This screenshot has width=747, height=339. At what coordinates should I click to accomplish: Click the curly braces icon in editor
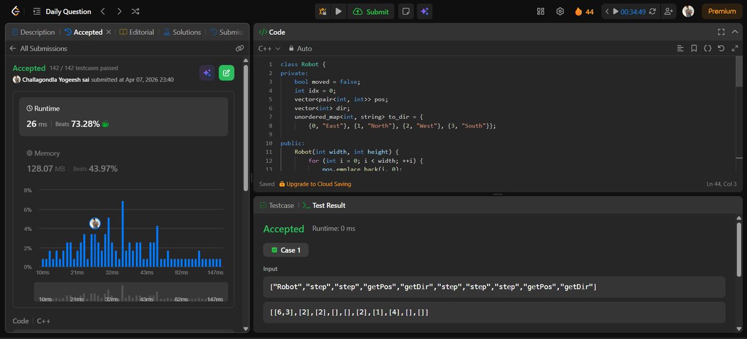pos(708,48)
